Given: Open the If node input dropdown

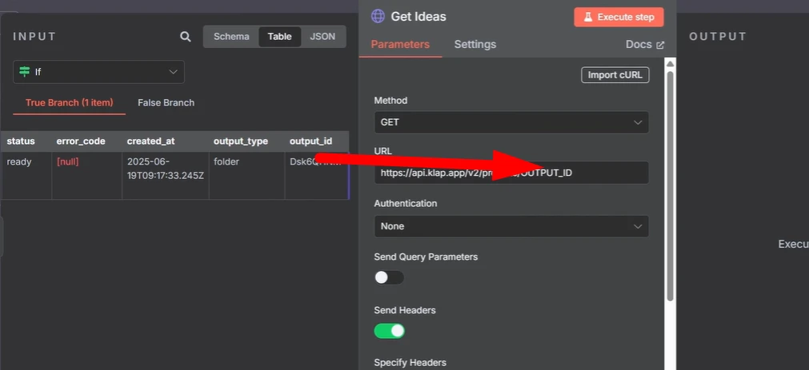Looking at the screenshot, I should click(98, 72).
